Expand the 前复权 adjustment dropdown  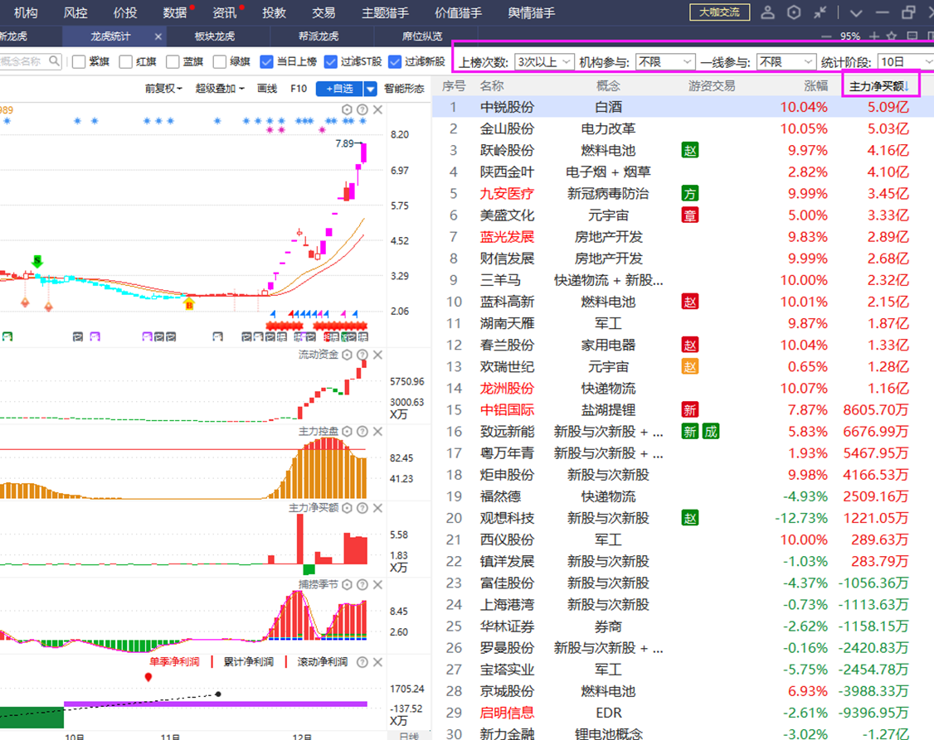click(163, 89)
